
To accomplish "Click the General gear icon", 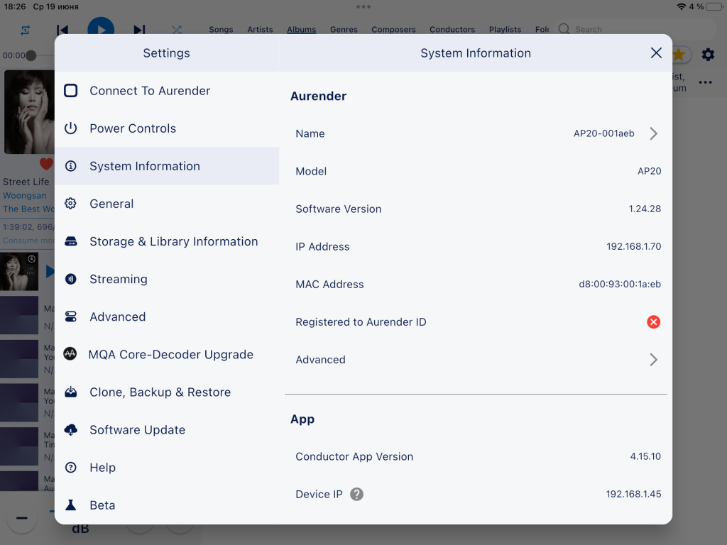I will pyautogui.click(x=70, y=204).
